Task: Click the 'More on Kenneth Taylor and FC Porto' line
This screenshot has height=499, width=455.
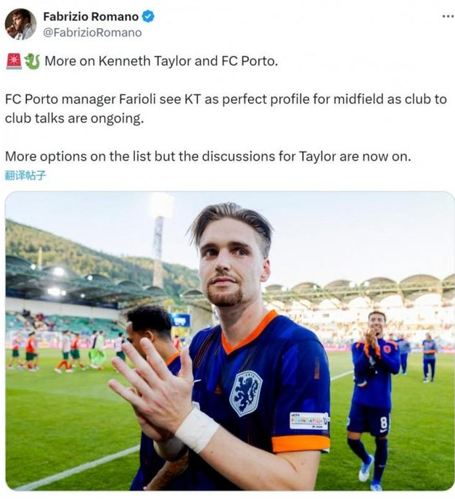Action: click(161, 61)
